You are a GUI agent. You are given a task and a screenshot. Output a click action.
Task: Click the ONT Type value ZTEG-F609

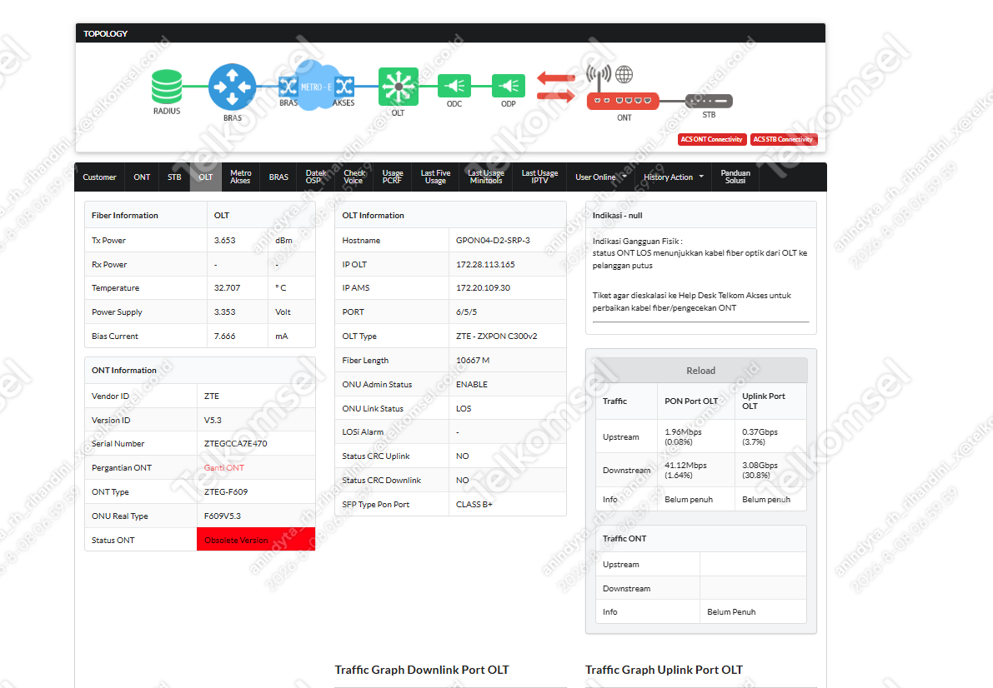click(x=226, y=491)
